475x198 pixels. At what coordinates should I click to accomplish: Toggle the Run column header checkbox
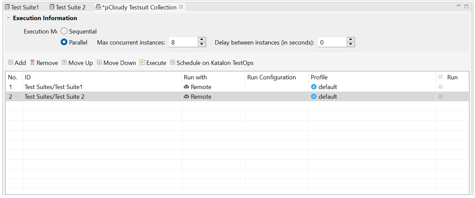(x=440, y=77)
